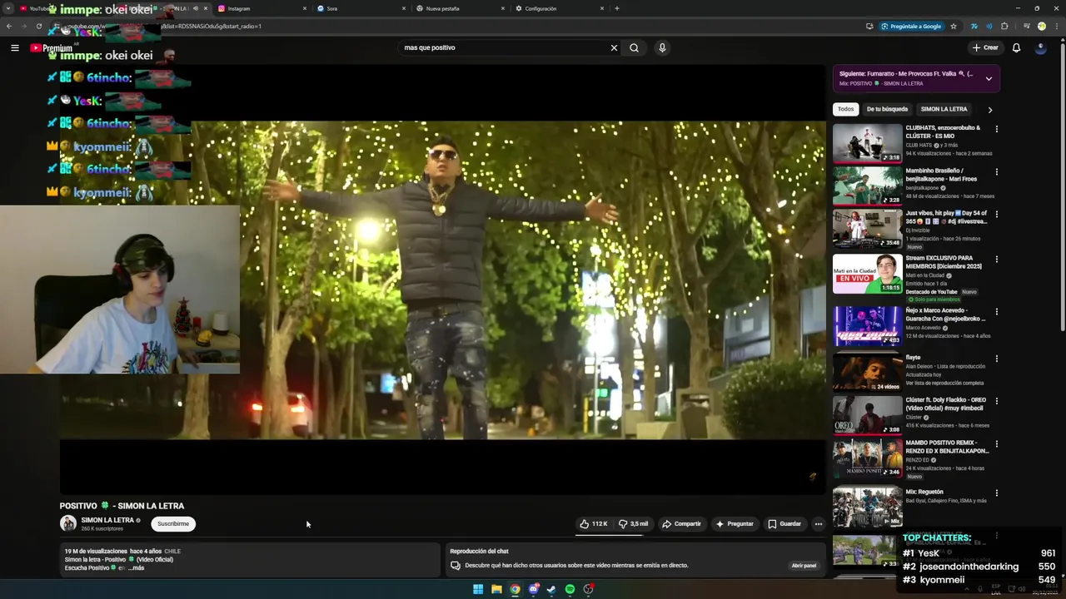Clear the search box text
This screenshot has height=599, width=1066.
[614, 47]
